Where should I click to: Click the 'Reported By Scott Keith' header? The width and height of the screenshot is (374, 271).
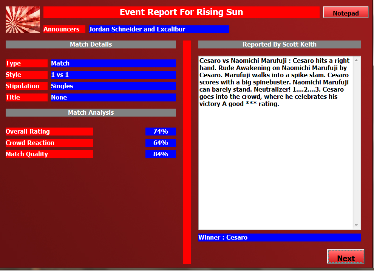(x=280, y=44)
